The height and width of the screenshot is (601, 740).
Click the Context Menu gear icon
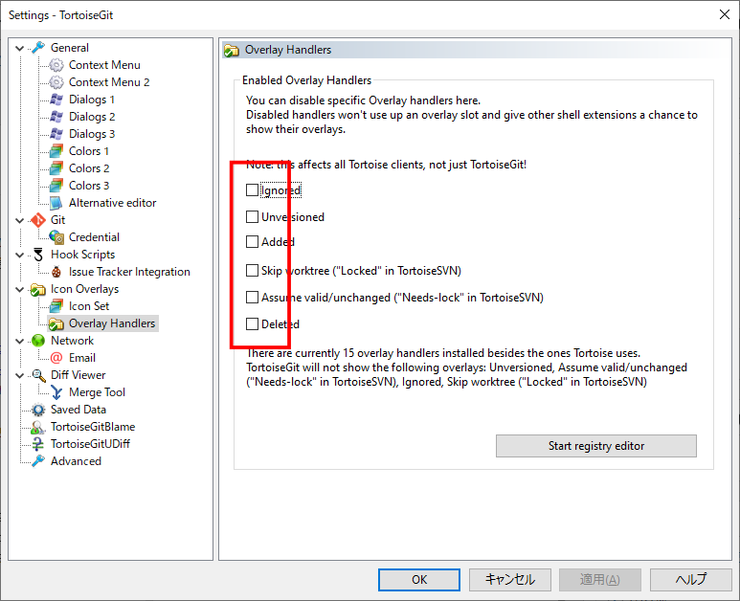(56, 65)
